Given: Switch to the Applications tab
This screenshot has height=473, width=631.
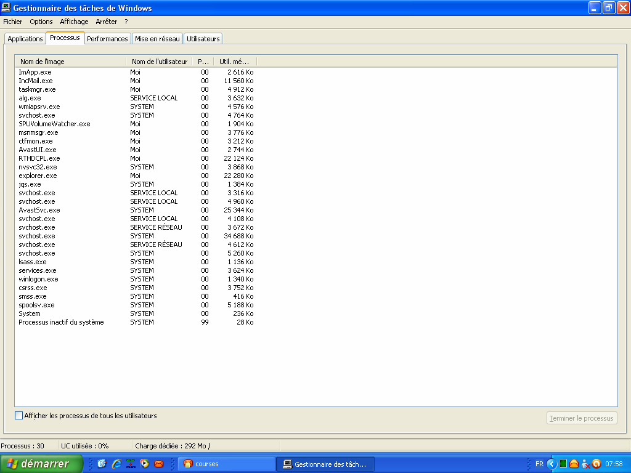Looking at the screenshot, I should click(x=25, y=39).
